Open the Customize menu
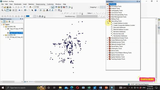Image resolution: width=160 pixels, height=90 pixels. click(x=50, y=4)
